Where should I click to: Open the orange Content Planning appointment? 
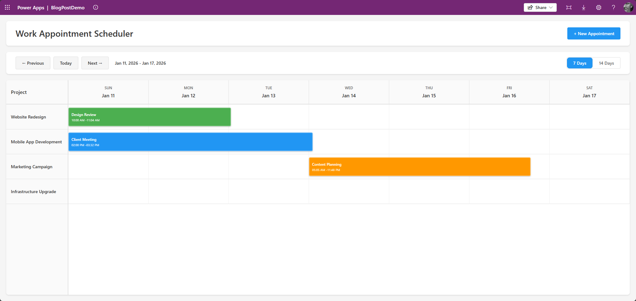(420, 167)
